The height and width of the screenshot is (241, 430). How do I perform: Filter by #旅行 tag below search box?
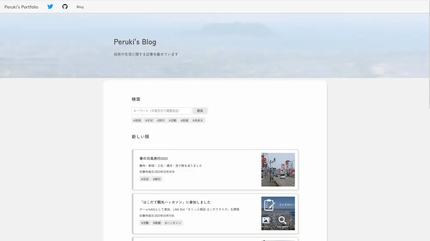(x=161, y=120)
